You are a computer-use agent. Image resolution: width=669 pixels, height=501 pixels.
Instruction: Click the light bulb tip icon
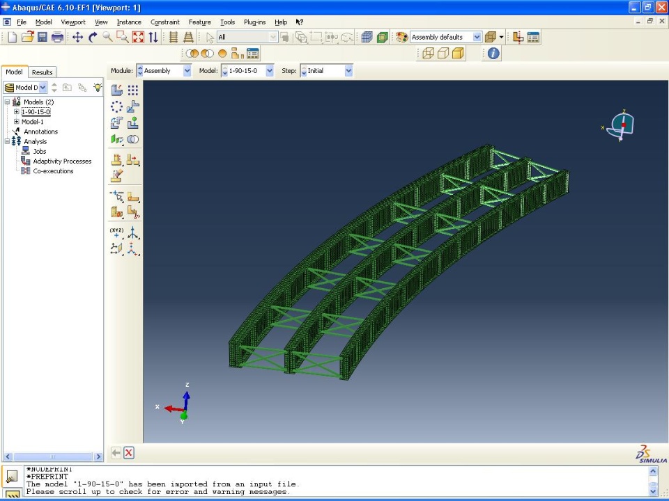point(98,88)
